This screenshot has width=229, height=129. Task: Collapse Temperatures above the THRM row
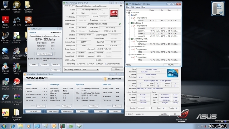tap(132, 18)
